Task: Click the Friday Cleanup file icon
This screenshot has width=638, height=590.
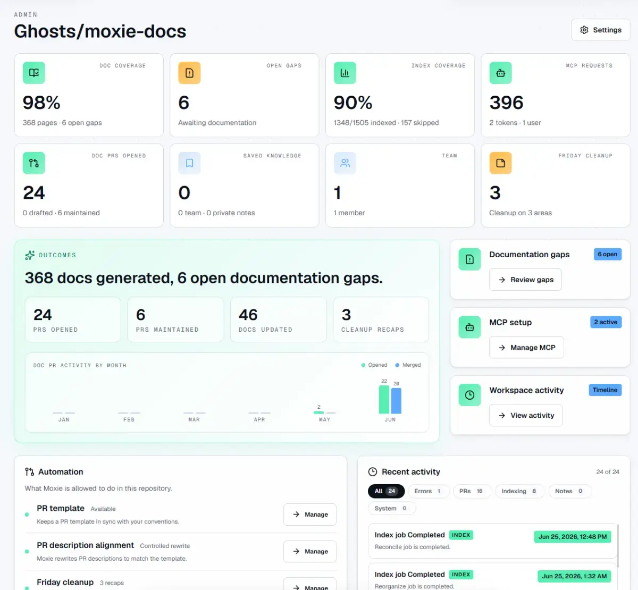Action: (500, 163)
